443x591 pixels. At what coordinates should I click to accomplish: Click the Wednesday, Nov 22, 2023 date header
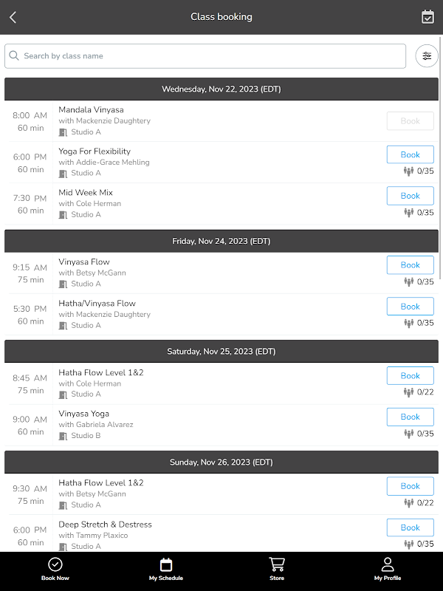click(221, 89)
